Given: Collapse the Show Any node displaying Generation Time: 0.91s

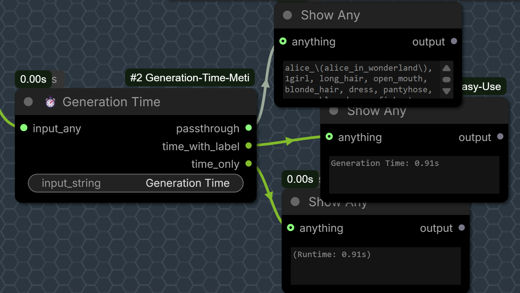Looking at the screenshot, I should pyautogui.click(x=334, y=111).
